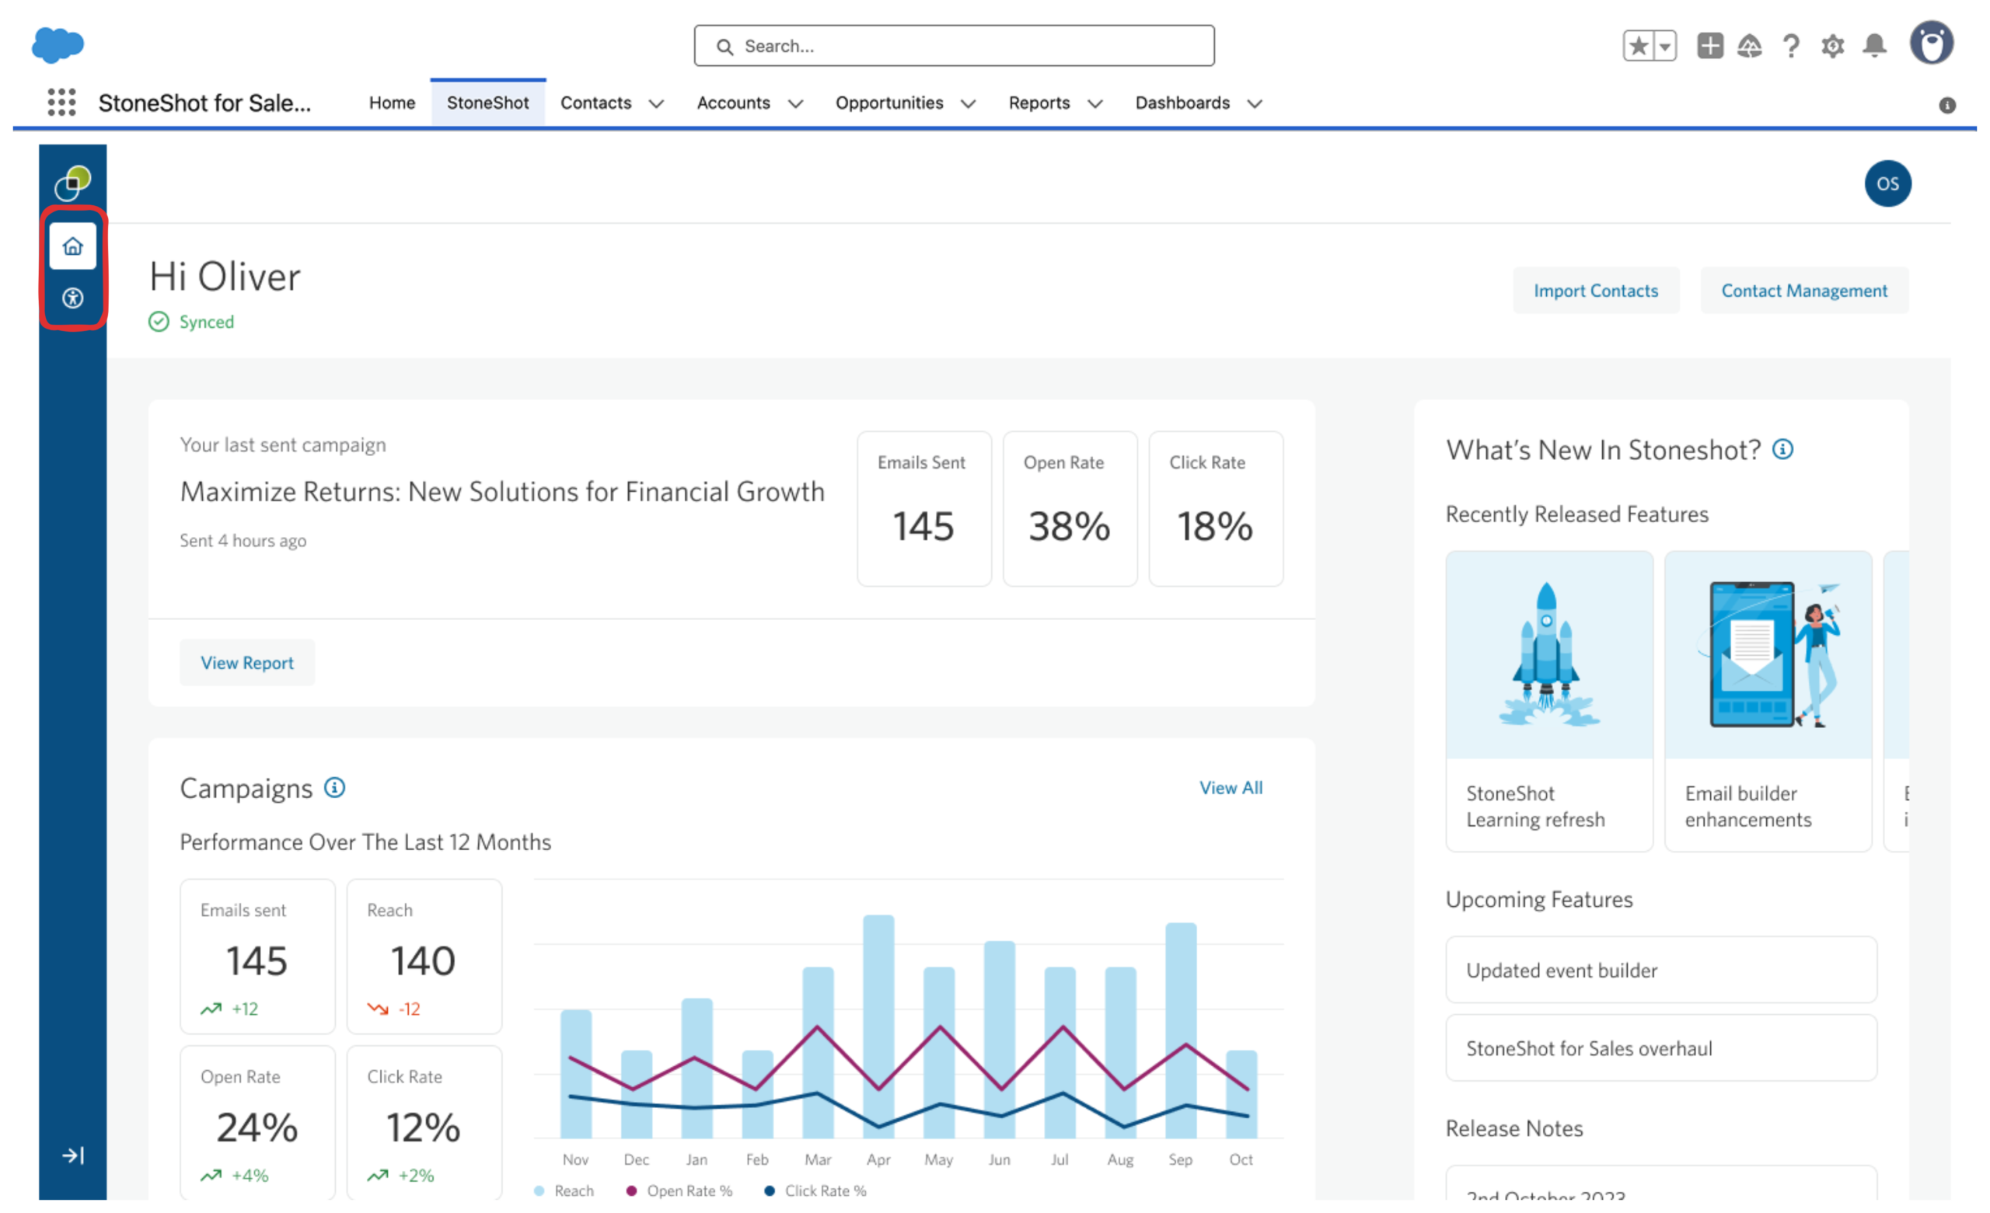Click the Contact Management button
This screenshot has height=1213, width=1990.
click(x=1804, y=290)
